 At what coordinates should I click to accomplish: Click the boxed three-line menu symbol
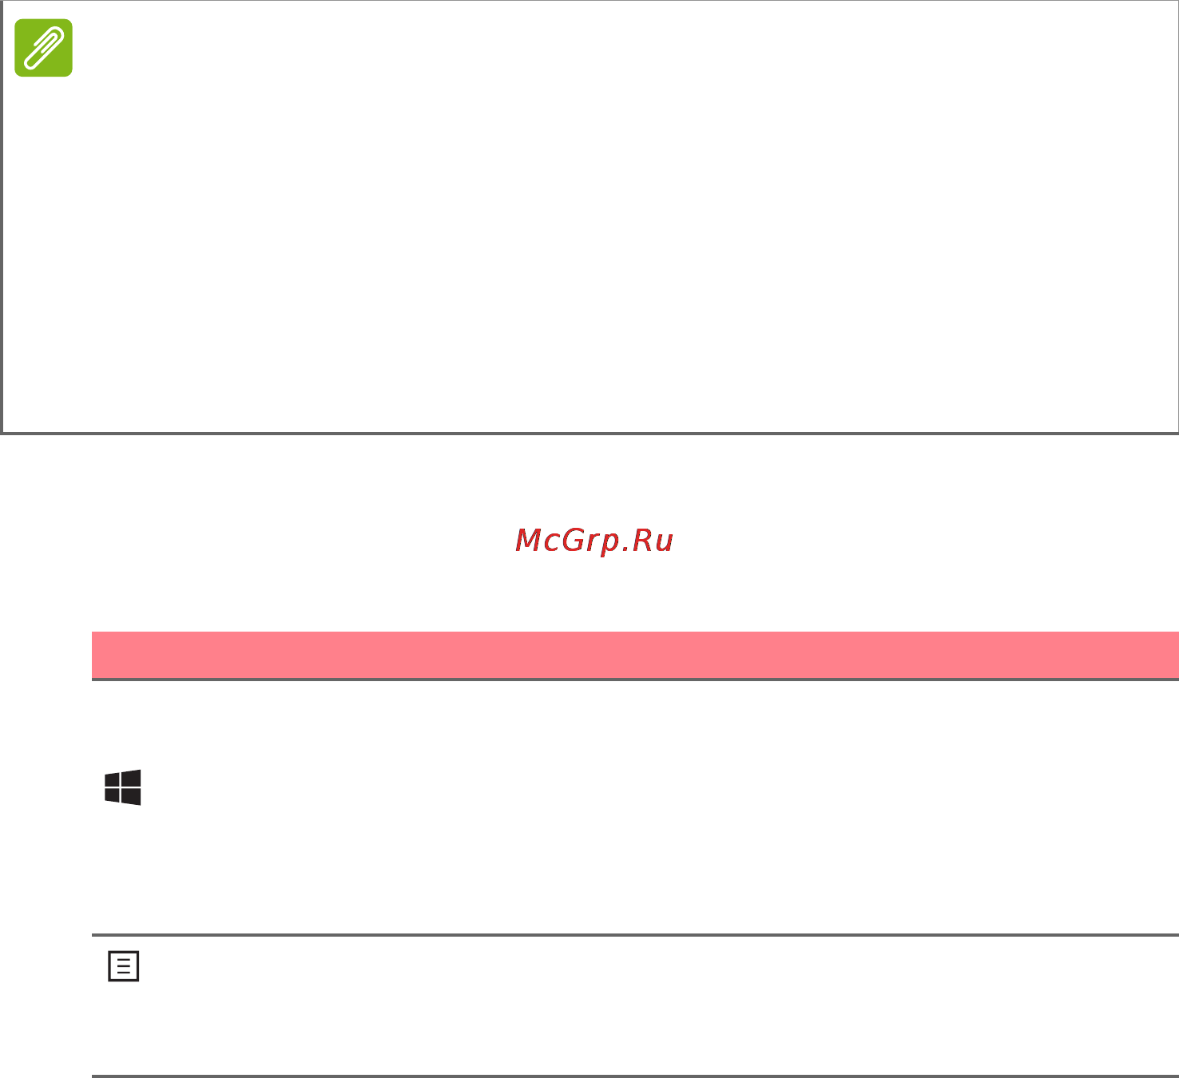pyautogui.click(x=124, y=966)
